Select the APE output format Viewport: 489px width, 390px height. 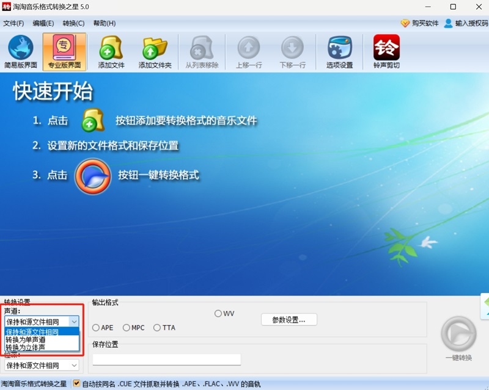(x=97, y=328)
